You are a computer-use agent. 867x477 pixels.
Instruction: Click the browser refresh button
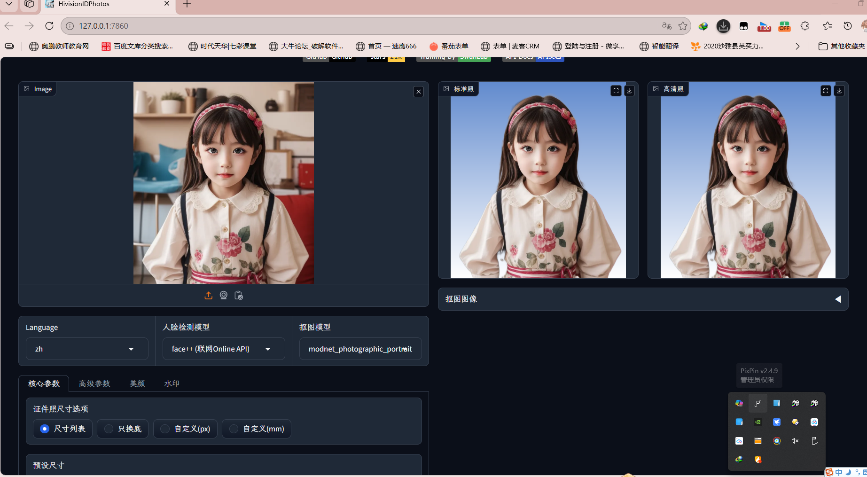pos(49,26)
